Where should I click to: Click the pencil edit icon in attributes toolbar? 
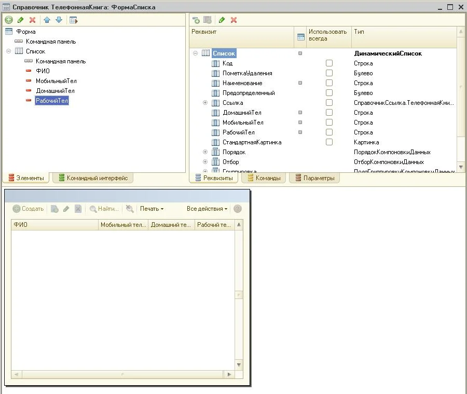tap(222, 20)
